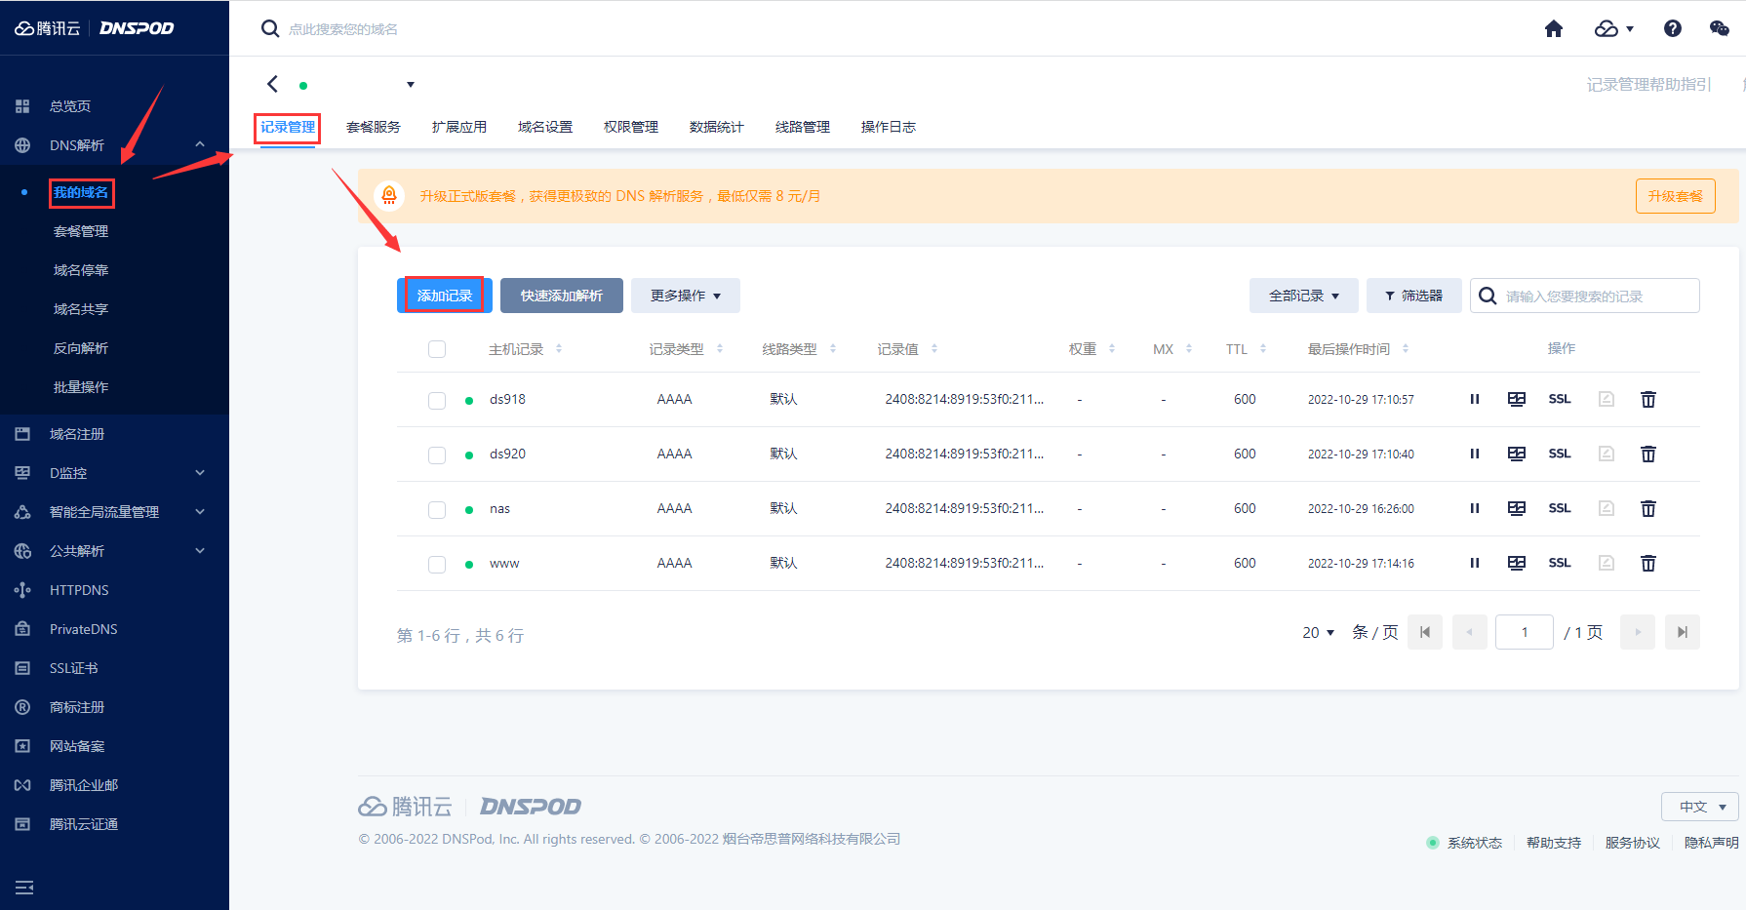Open the help question mark icon
Screen dimensions: 1746x910
click(1672, 29)
